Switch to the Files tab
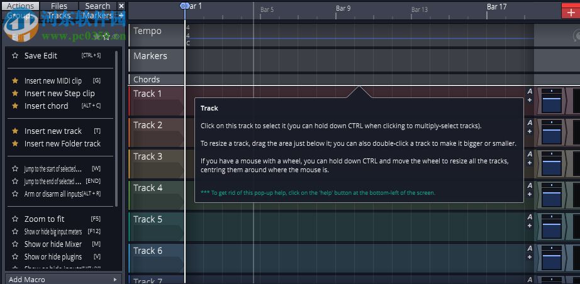The height and width of the screenshot is (284, 580). 59,6
